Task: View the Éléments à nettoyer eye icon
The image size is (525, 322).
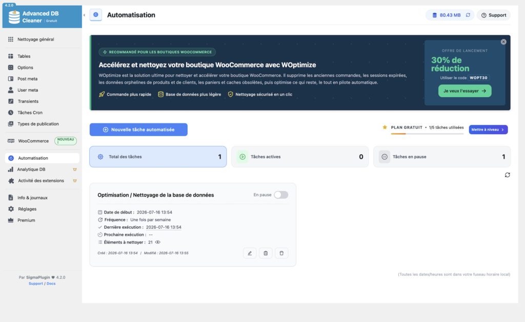Action: click(x=158, y=243)
